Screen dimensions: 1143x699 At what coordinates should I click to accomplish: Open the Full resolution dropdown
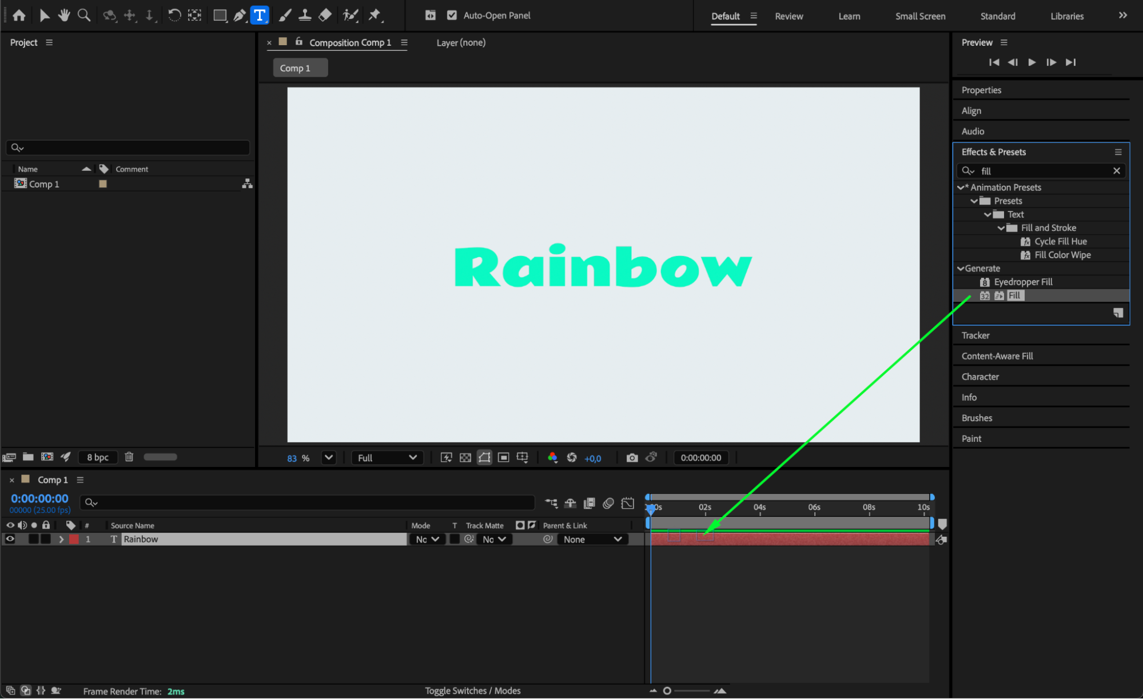pyautogui.click(x=387, y=458)
